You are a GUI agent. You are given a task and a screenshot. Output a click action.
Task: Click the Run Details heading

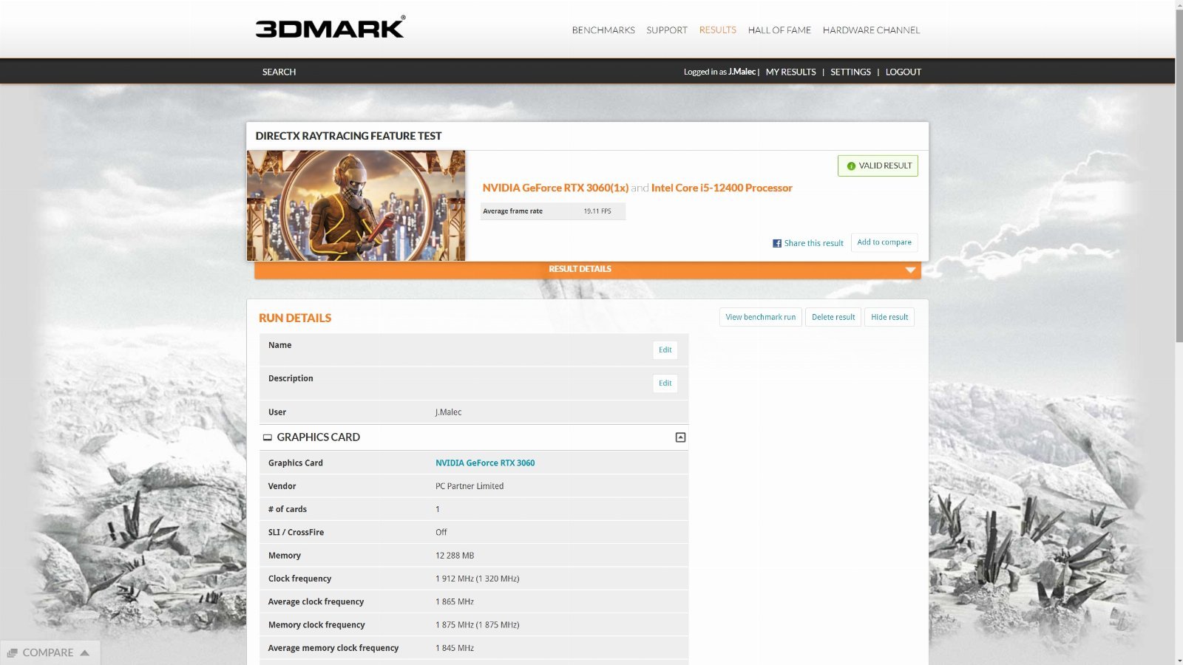coord(295,318)
